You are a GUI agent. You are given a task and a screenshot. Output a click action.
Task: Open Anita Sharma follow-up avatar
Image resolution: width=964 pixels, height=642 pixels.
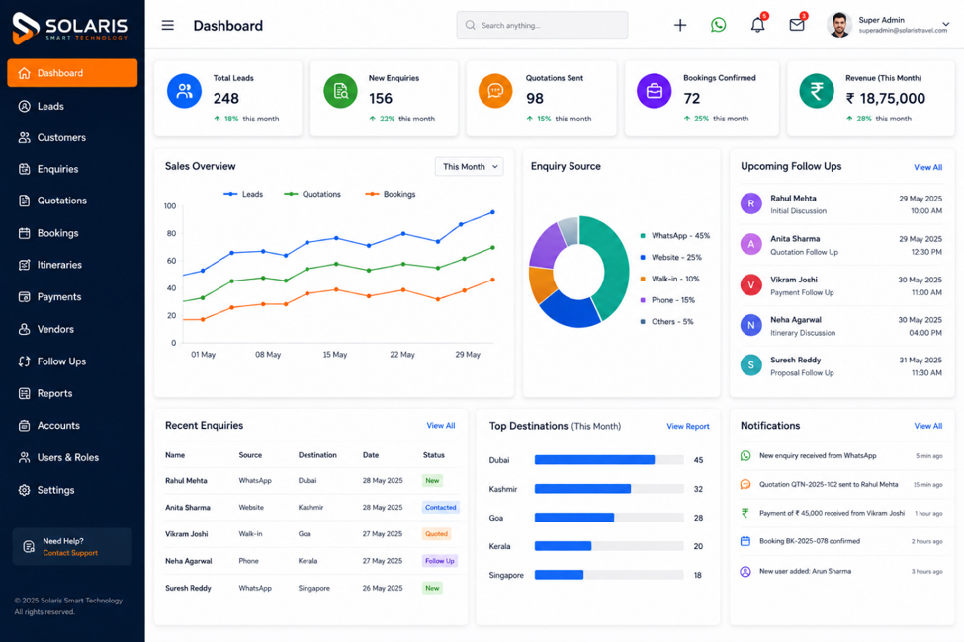(750, 244)
